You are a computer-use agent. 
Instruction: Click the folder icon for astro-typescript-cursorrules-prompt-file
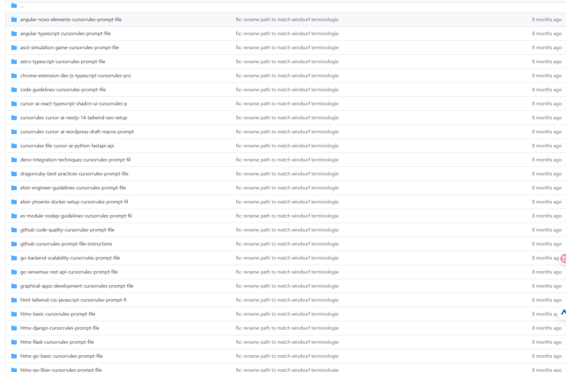[x=14, y=61]
